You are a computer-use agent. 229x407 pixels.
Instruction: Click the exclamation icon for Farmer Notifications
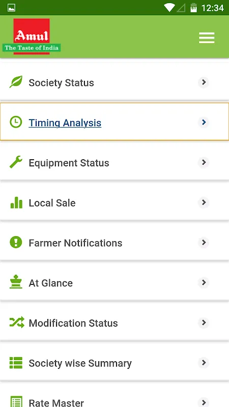(x=16, y=242)
